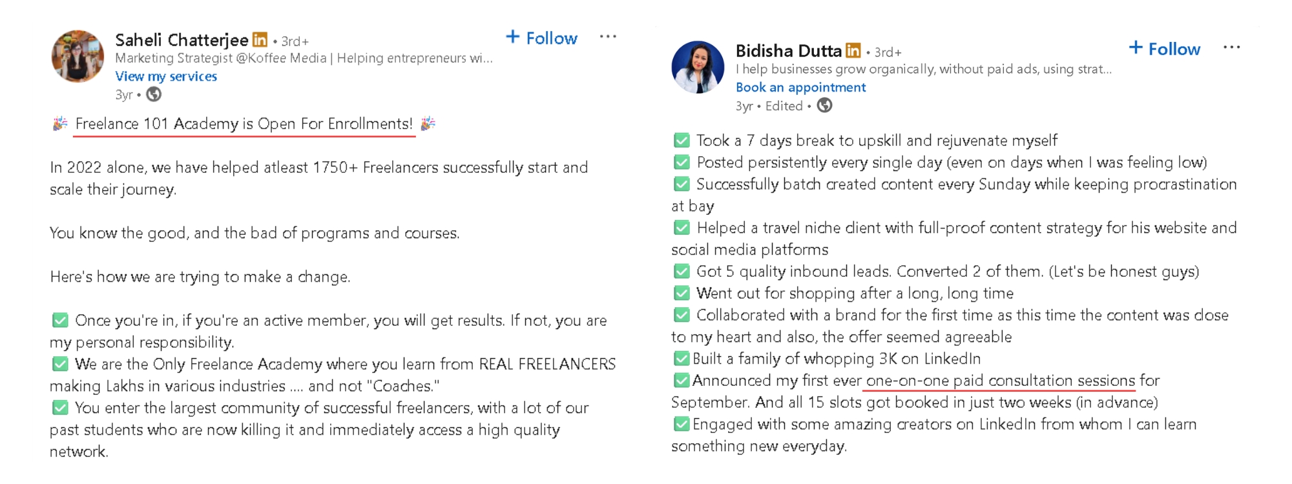Click green check beside 'Got 5 quality inbound leads'
This screenshot has height=484, width=1292.
pyautogui.click(x=682, y=272)
